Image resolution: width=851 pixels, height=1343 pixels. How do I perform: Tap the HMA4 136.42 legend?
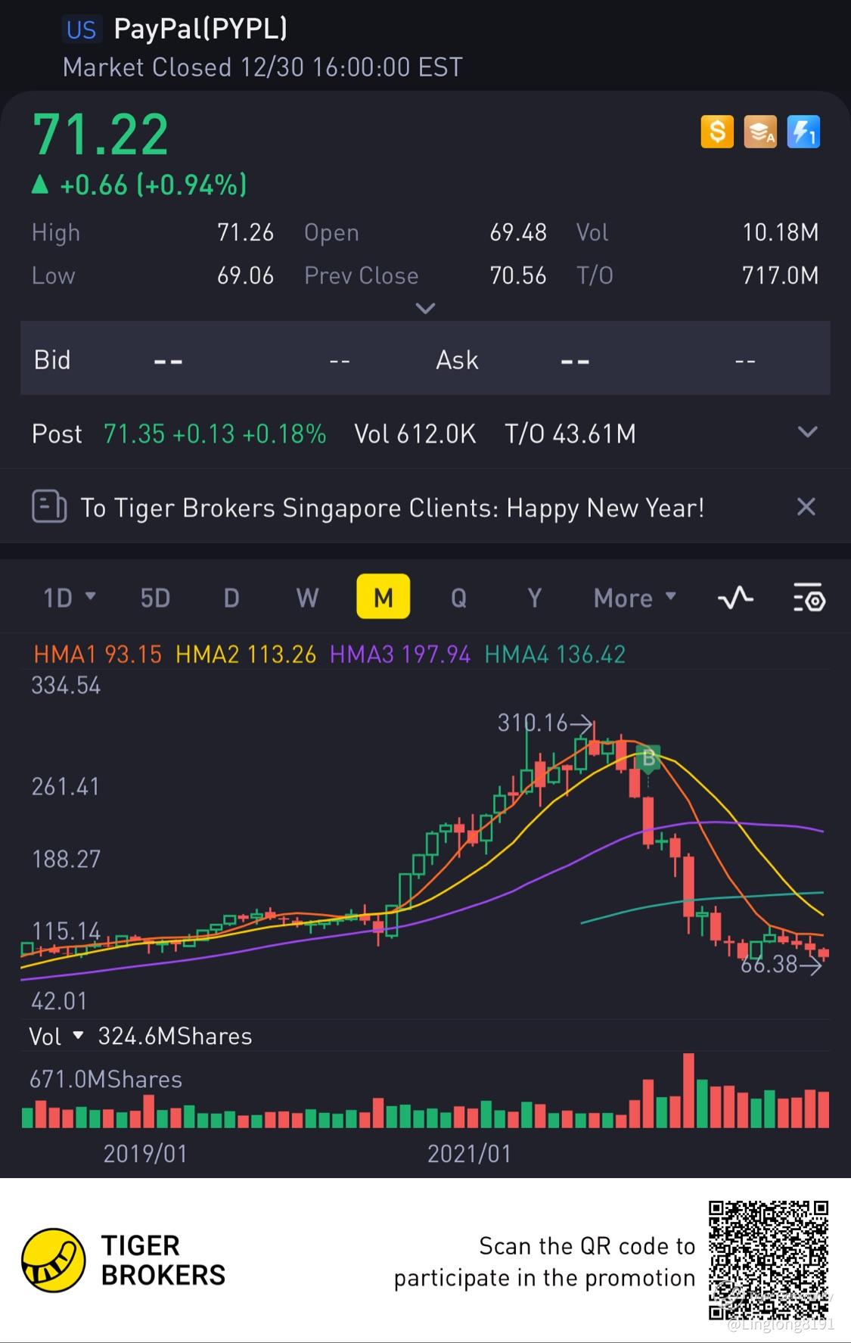coord(554,654)
